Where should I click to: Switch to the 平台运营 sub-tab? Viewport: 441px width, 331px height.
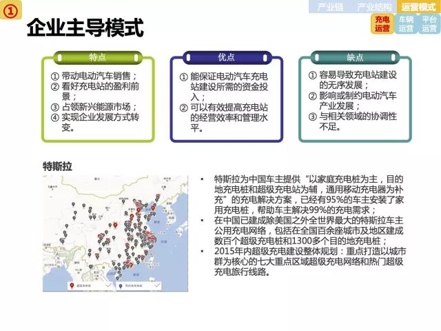pyautogui.click(x=429, y=23)
